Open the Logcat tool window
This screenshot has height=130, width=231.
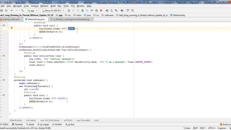[43, 124]
